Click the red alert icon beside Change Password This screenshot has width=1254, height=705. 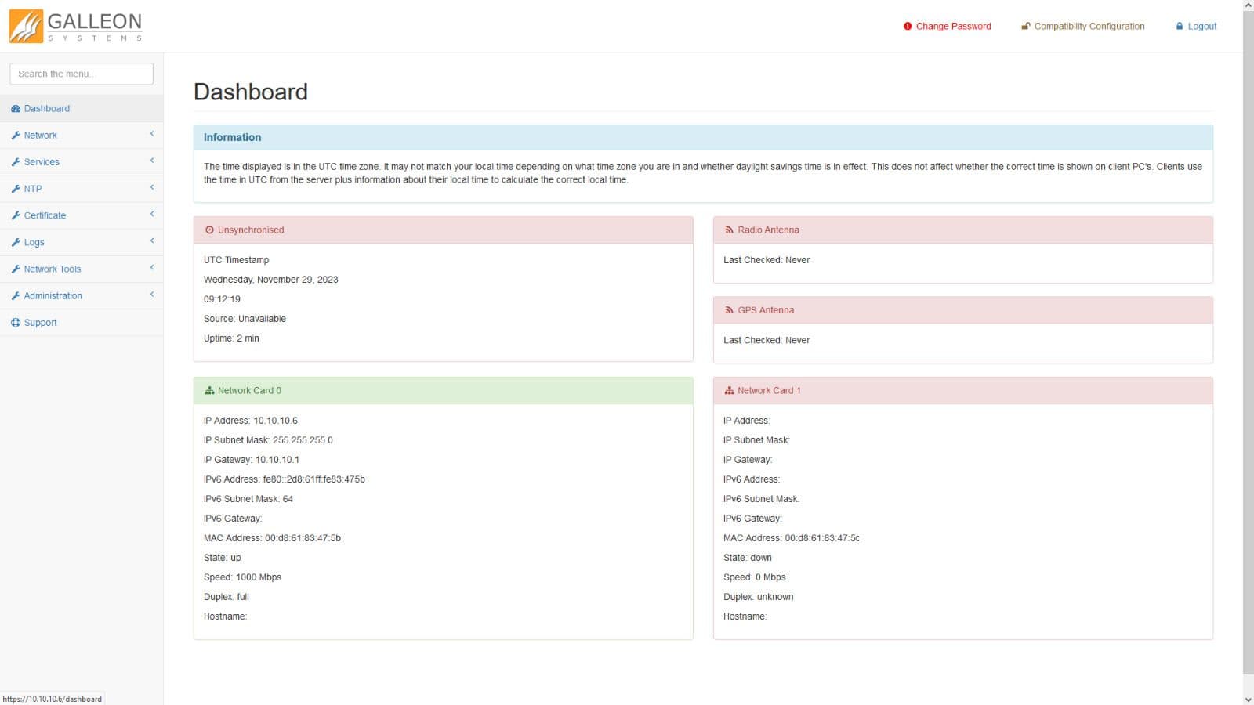pos(908,27)
